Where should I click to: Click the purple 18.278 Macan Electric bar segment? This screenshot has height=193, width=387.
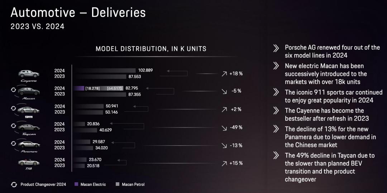pos(78,88)
